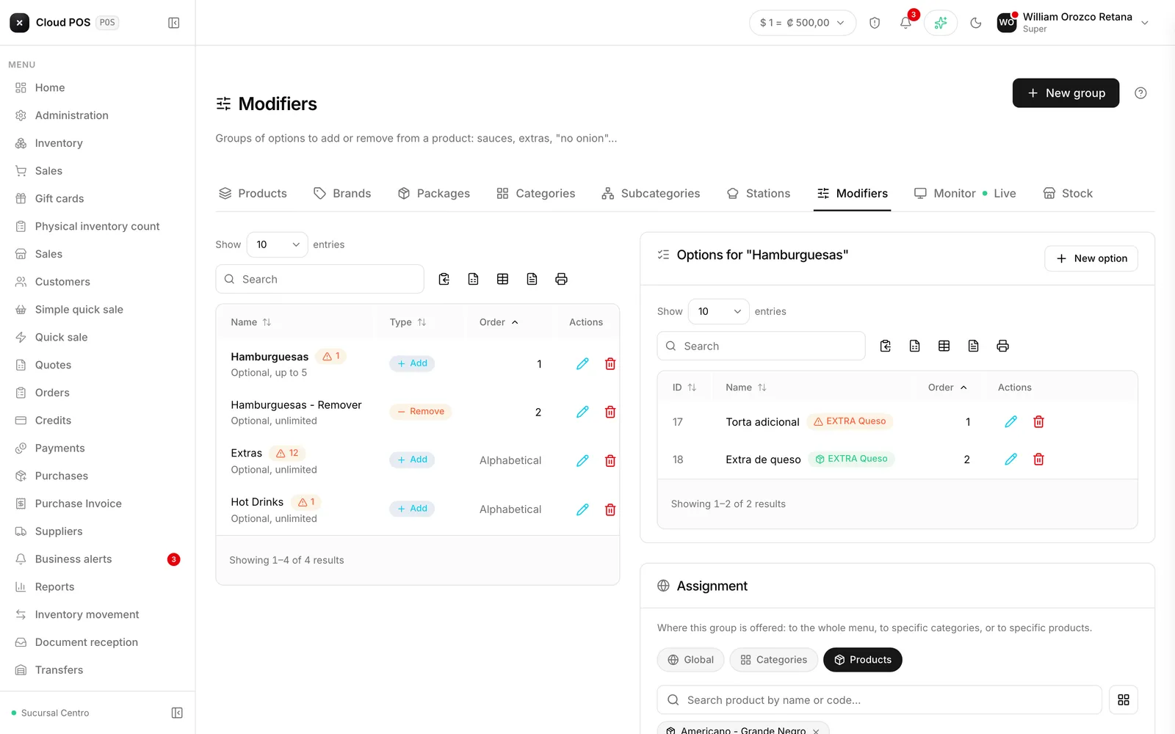Go to Inventory in the sidebar menu
Viewport: 1175px width, 734px height.
coord(98,143)
